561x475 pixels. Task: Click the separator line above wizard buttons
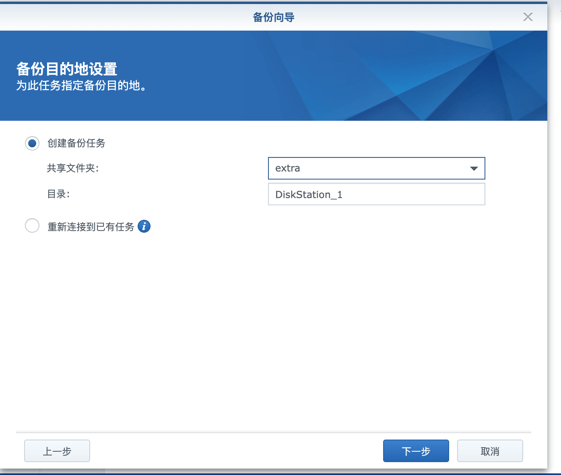(274, 432)
